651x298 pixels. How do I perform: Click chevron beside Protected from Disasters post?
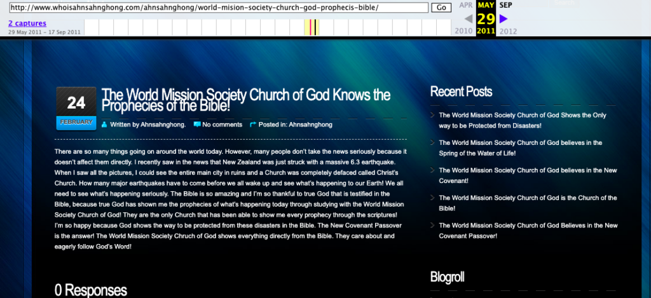[432, 115]
